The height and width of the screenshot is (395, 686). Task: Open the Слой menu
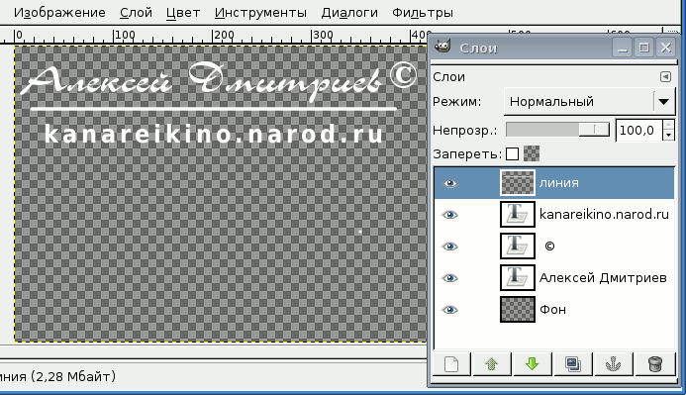(x=136, y=13)
